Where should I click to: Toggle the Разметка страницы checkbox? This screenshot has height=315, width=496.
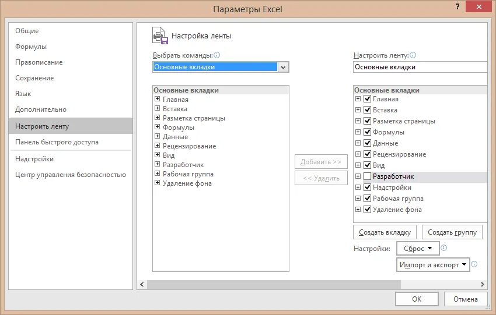tap(367, 121)
